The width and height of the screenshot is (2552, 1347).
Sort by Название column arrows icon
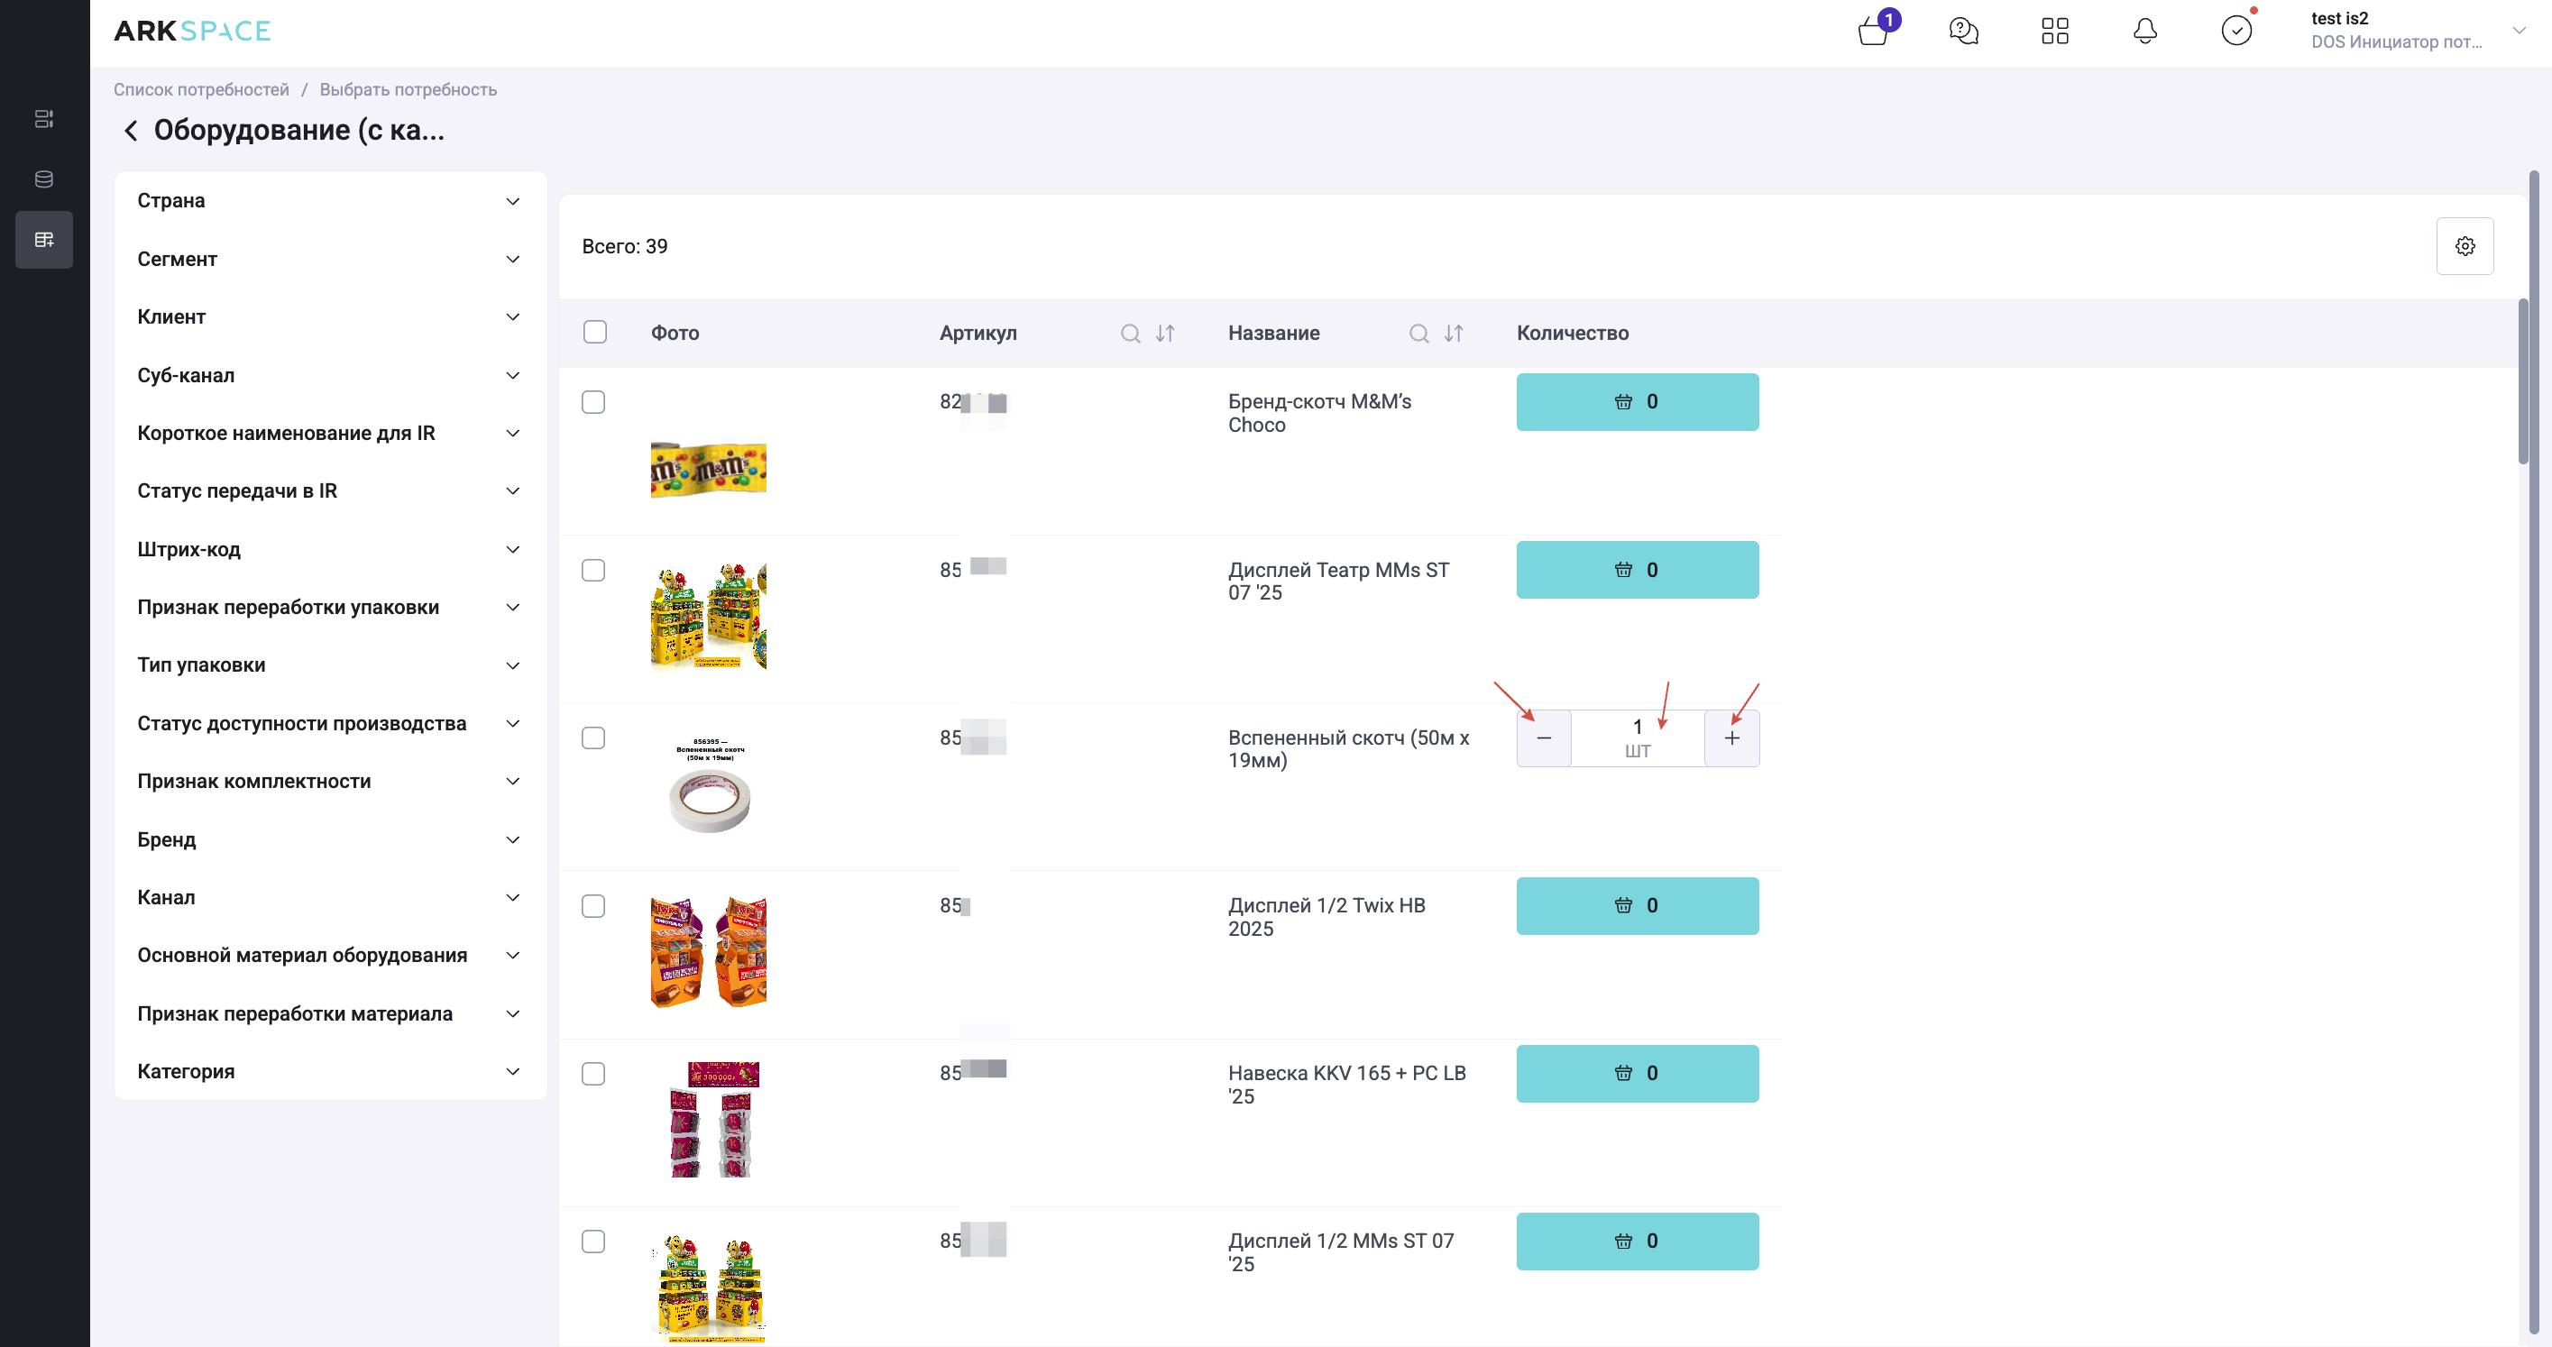click(x=1454, y=334)
